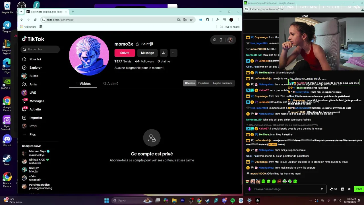Open Suivis in the TikTok sidebar
364x205 pixels.
(30, 76)
